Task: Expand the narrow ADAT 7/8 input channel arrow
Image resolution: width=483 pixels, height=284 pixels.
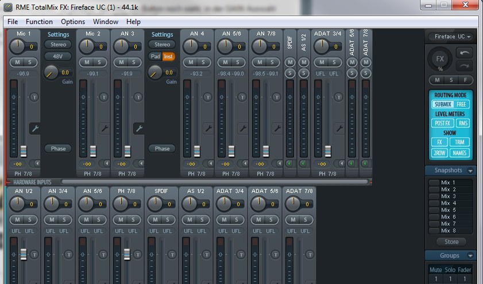Action: pyautogui.click(x=365, y=164)
